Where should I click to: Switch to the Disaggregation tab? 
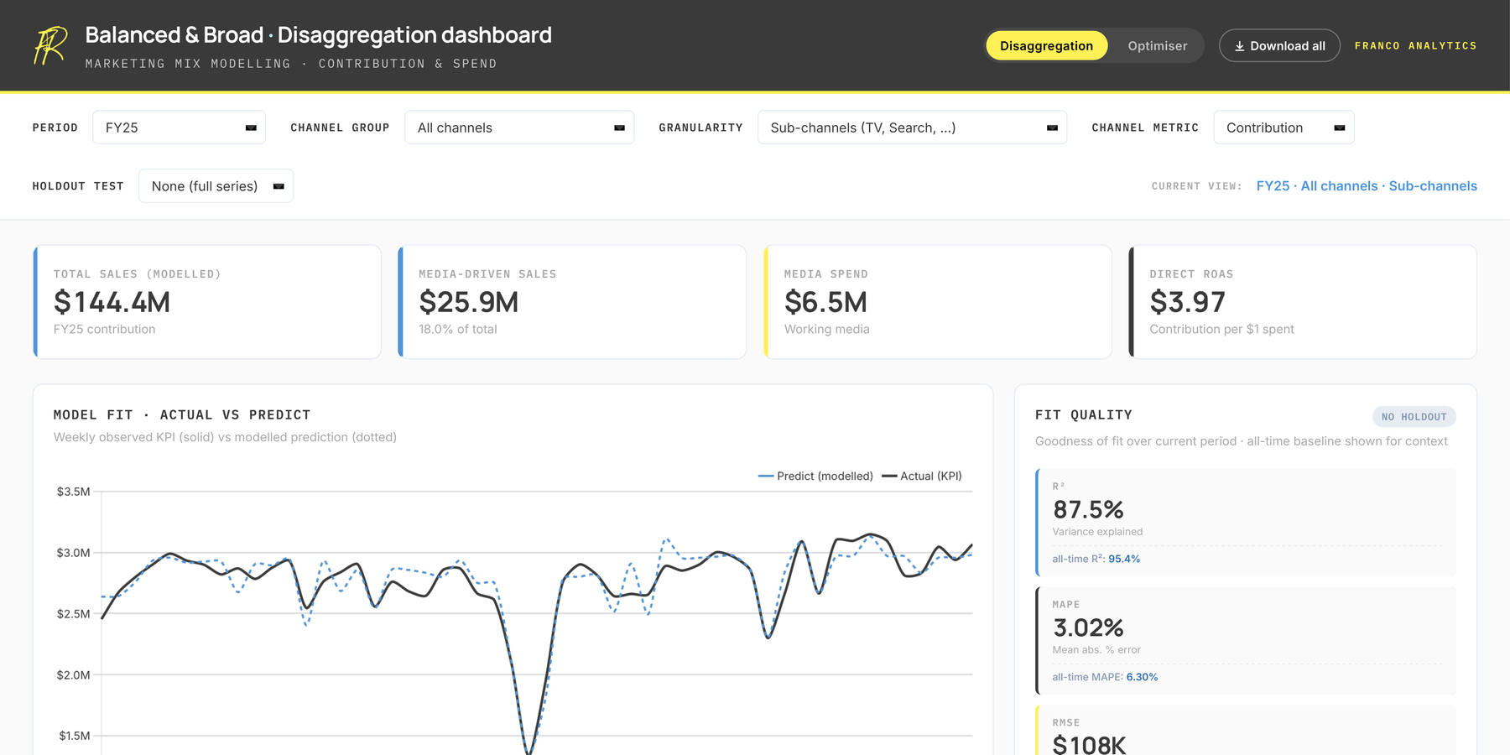point(1046,45)
